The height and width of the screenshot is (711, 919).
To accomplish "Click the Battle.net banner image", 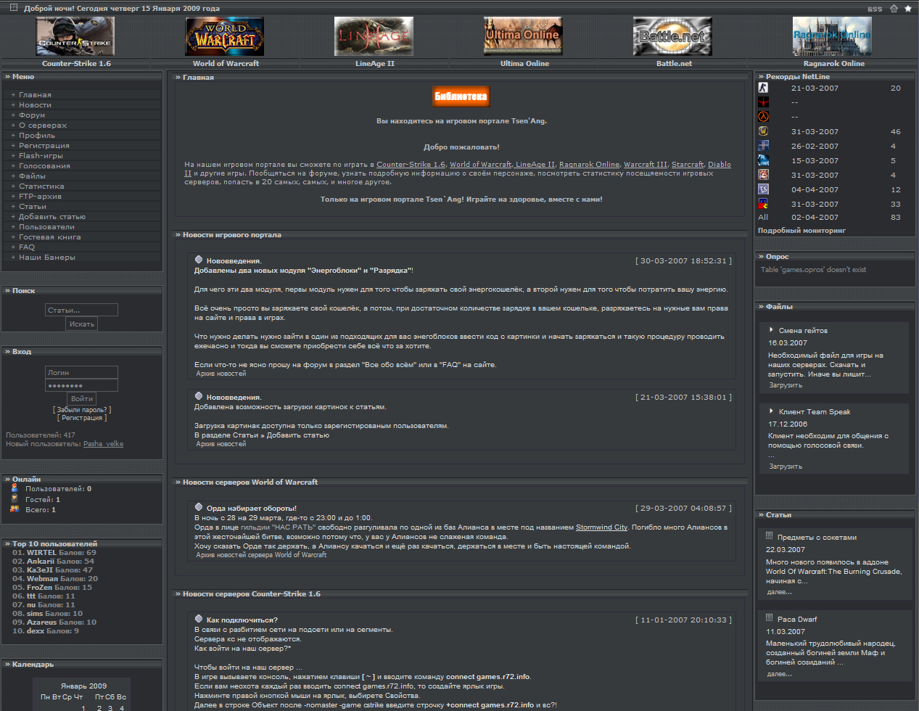I will (x=673, y=36).
